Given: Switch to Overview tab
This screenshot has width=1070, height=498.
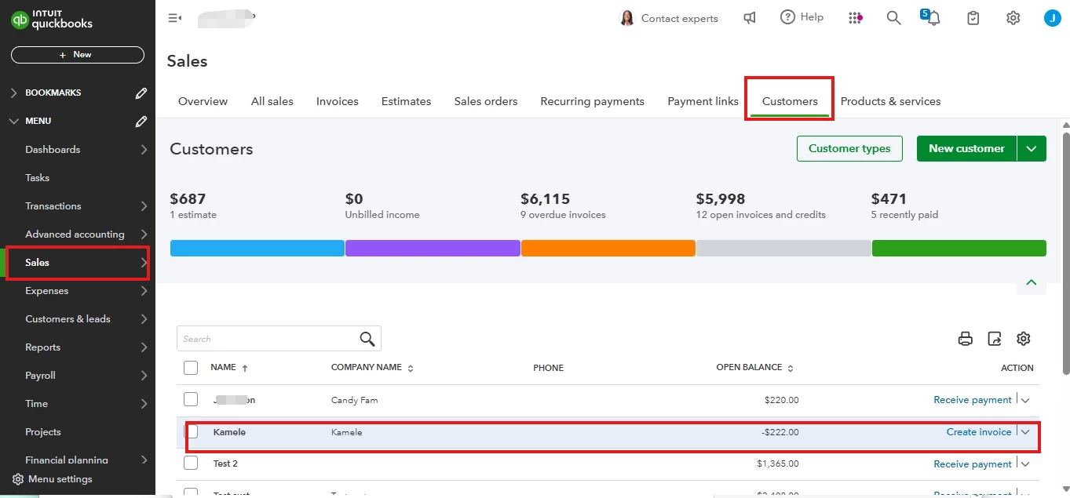Looking at the screenshot, I should pyautogui.click(x=203, y=101).
